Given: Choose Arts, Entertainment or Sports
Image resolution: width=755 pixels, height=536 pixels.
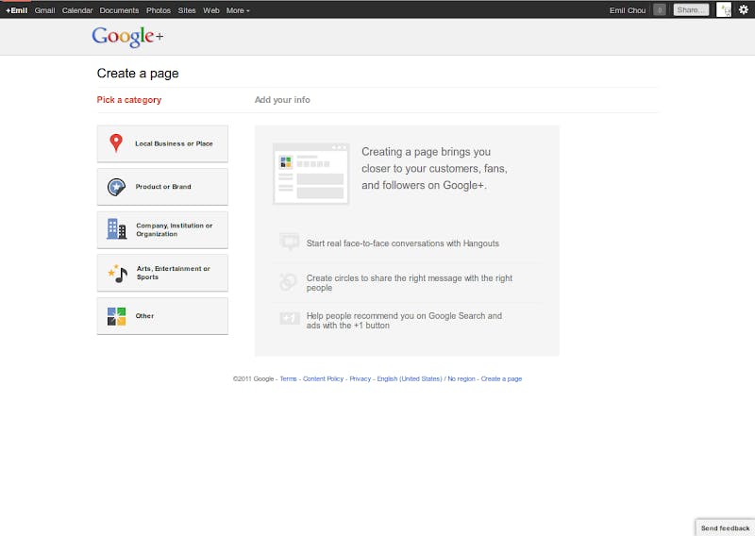Looking at the screenshot, I should 162,273.
